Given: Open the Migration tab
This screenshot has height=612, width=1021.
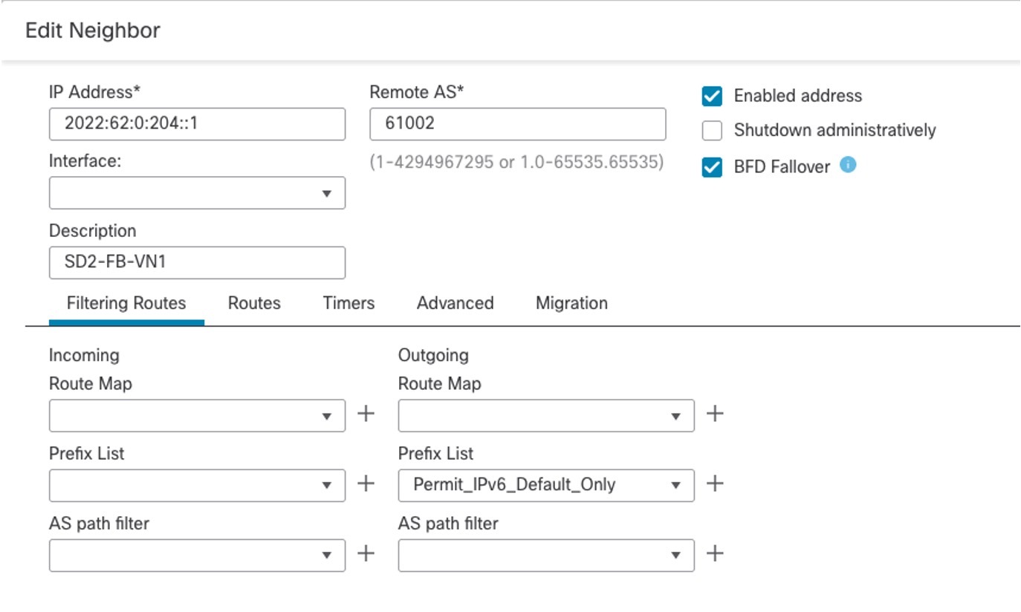Looking at the screenshot, I should pyautogui.click(x=571, y=303).
